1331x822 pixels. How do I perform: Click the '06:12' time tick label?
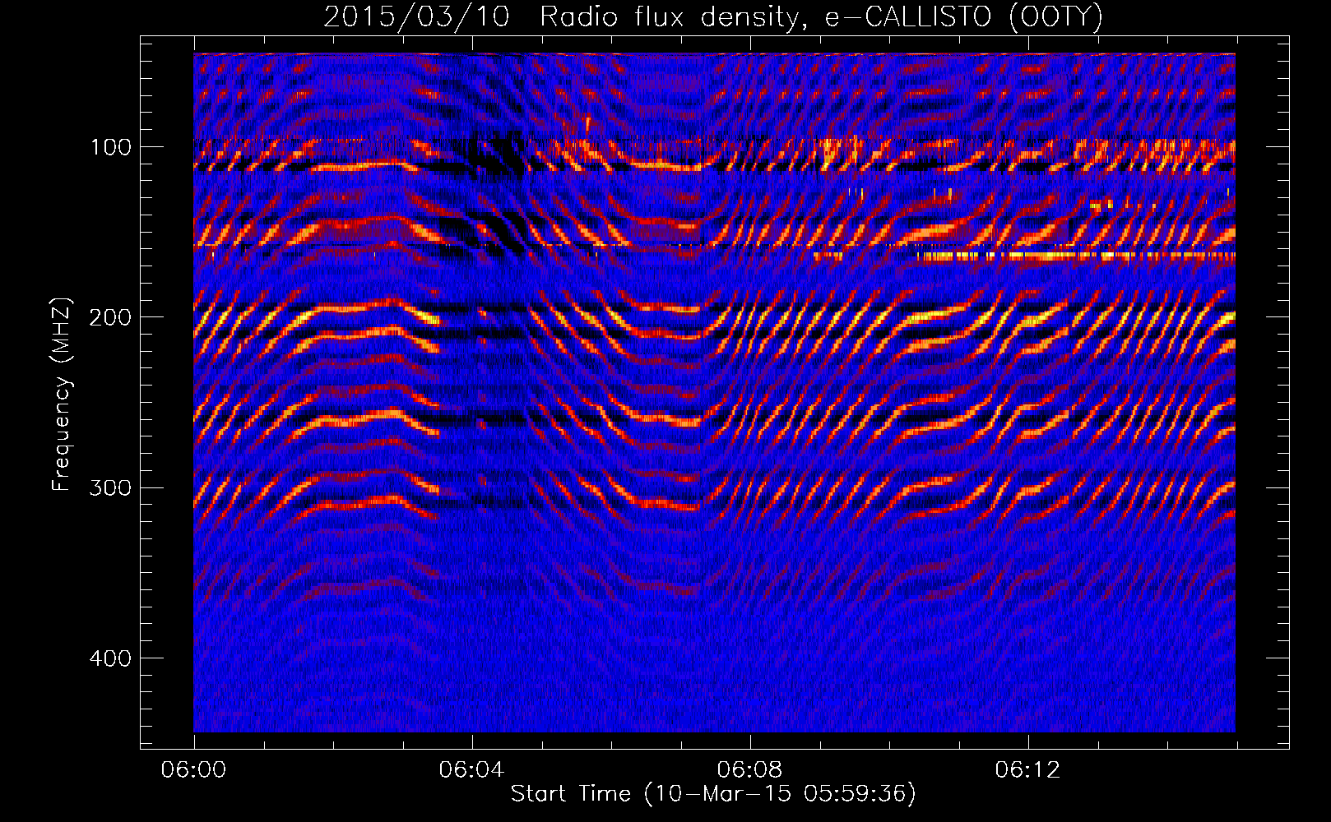pyautogui.click(x=1028, y=769)
